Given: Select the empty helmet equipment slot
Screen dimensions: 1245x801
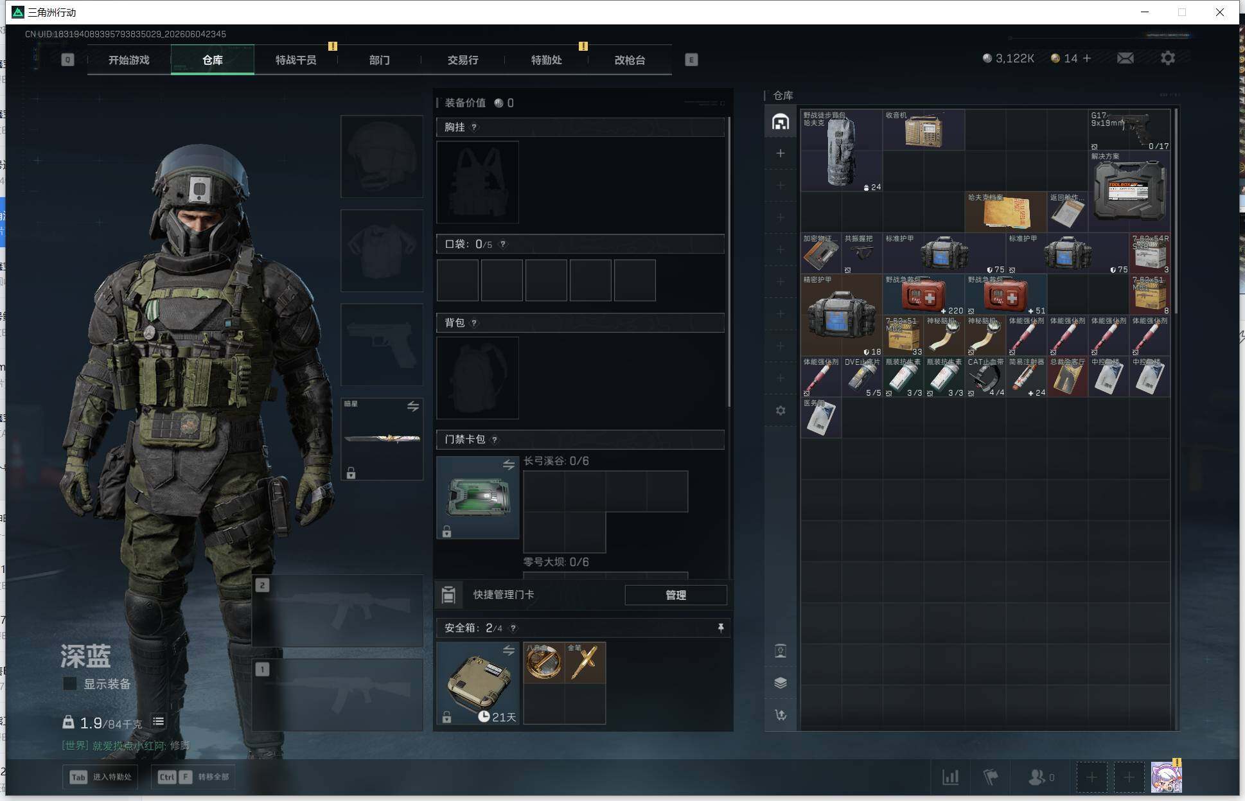Looking at the screenshot, I should tap(382, 156).
